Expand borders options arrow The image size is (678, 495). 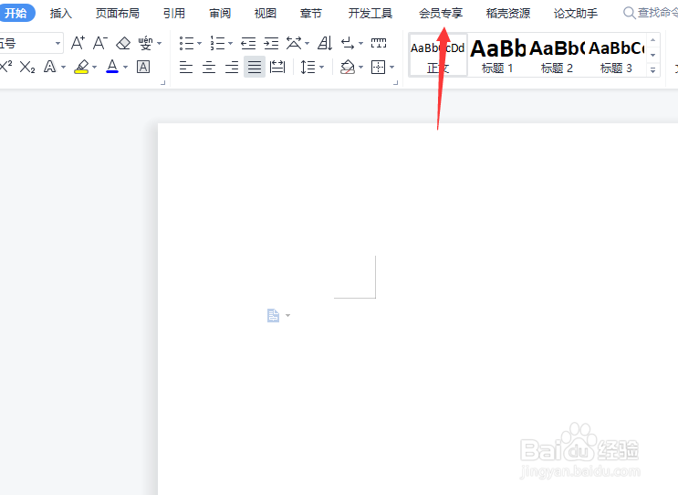coord(392,67)
